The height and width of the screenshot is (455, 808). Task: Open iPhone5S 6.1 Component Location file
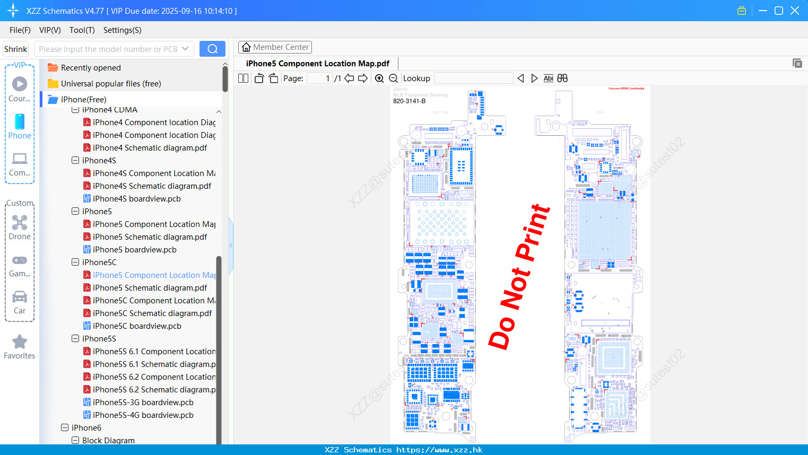(150, 352)
